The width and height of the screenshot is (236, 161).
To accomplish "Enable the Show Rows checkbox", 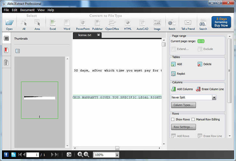I will coord(173,119).
